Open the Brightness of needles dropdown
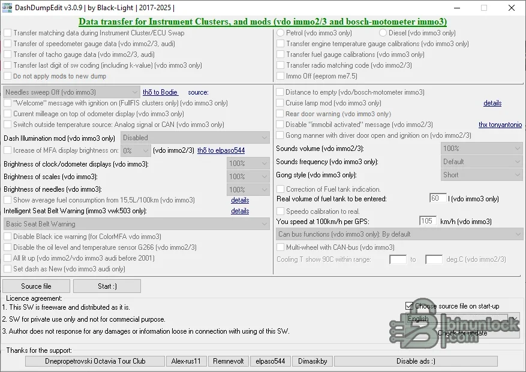The width and height of the screenshot is (526, 372). point(248,190)
